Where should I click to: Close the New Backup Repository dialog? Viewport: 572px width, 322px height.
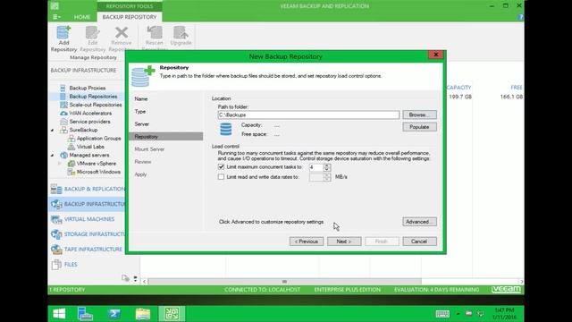436,55
